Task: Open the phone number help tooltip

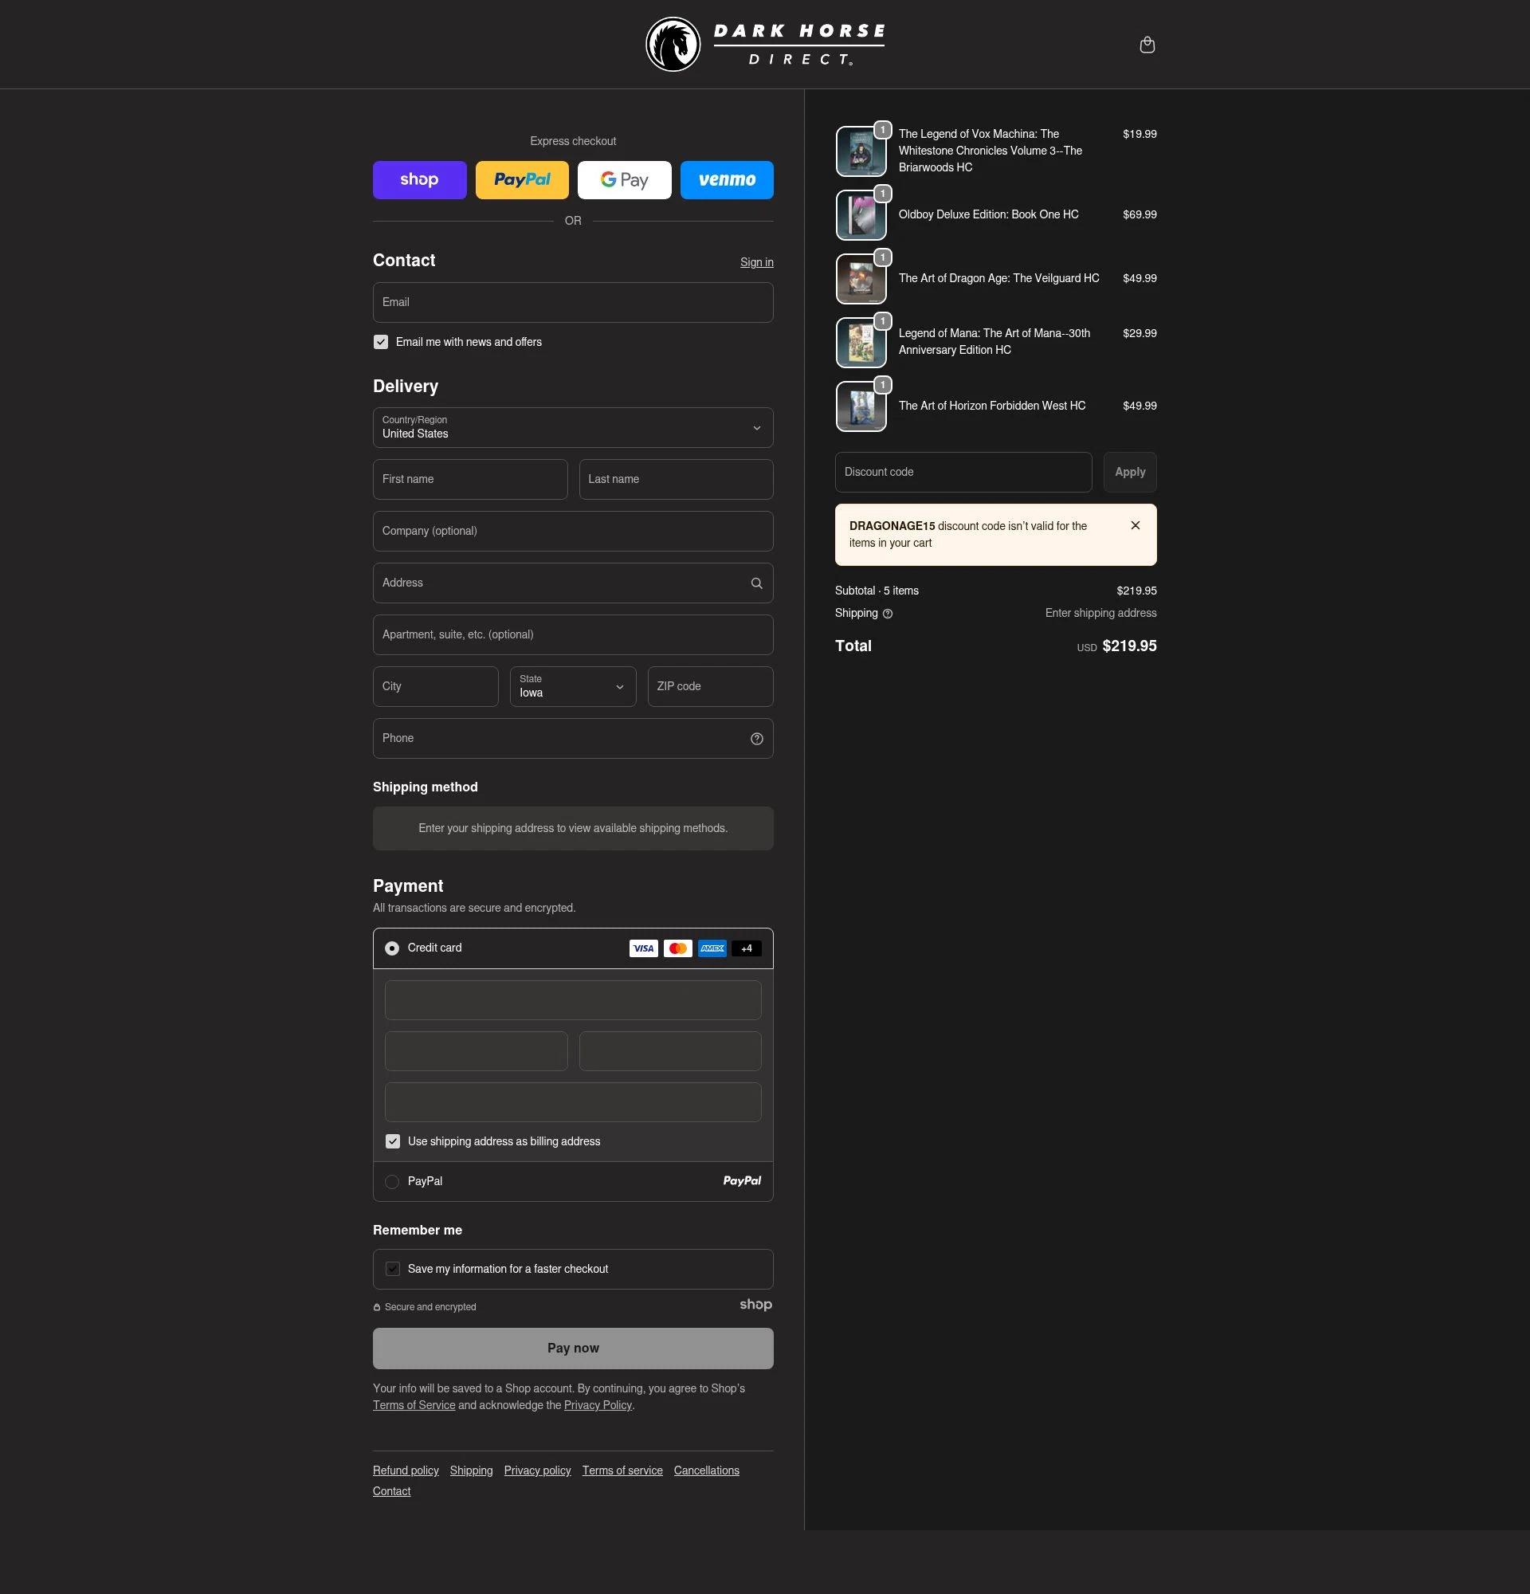Action: (756, 738)
